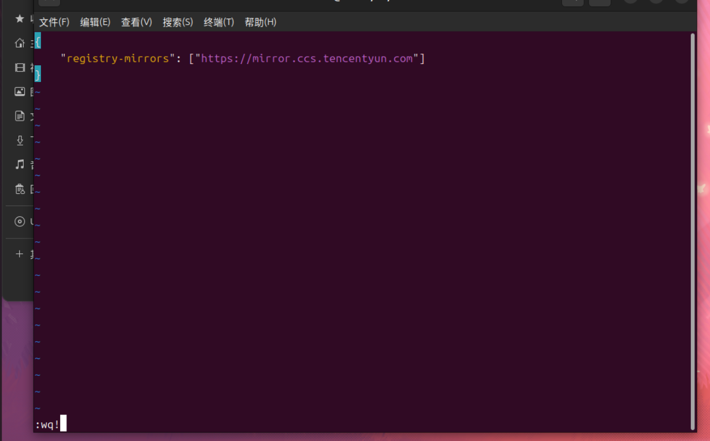Image resolution: width=710 pixels, height=441 pixels.
Task: Open Starred in the Files sidebar
Action: (20, 19)
